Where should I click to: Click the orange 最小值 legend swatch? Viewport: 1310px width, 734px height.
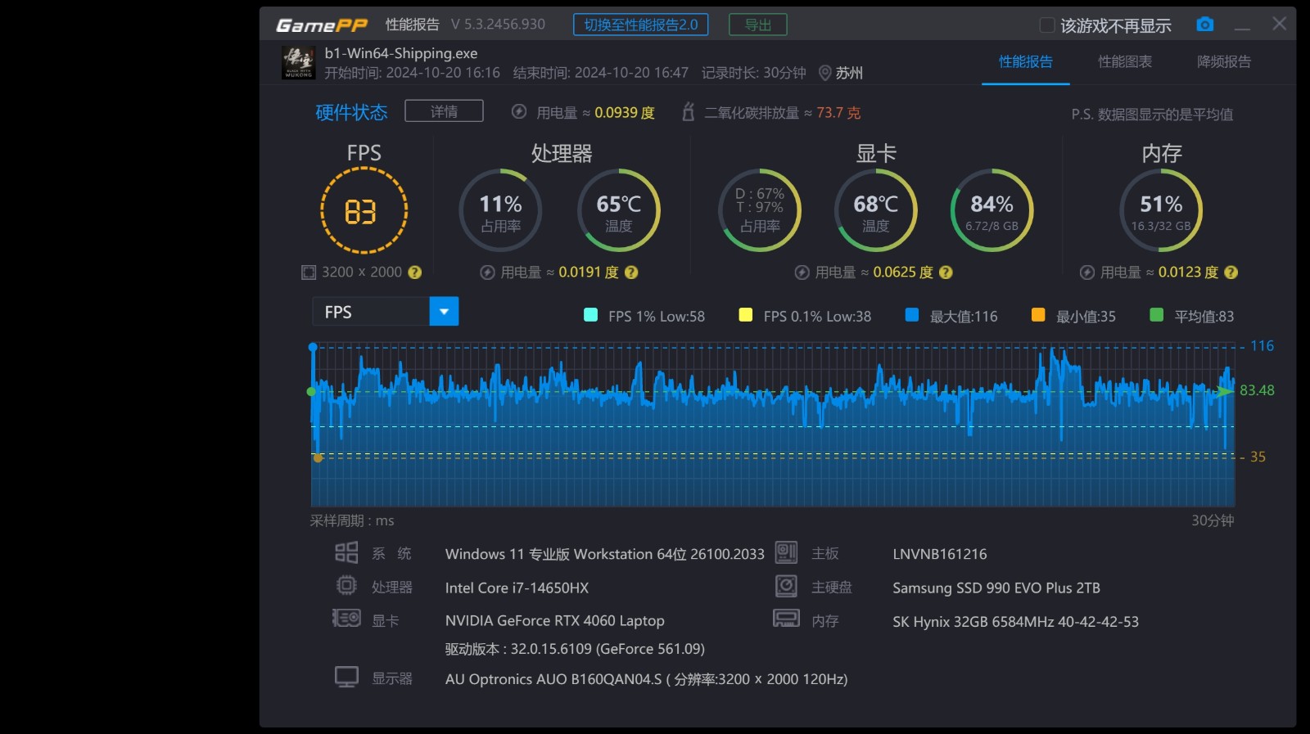(1038, 315)
